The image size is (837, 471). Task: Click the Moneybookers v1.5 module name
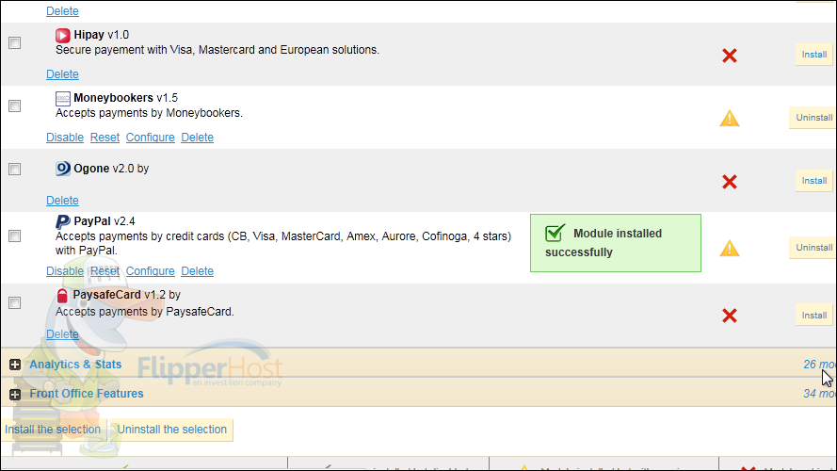tap(125, 98)
